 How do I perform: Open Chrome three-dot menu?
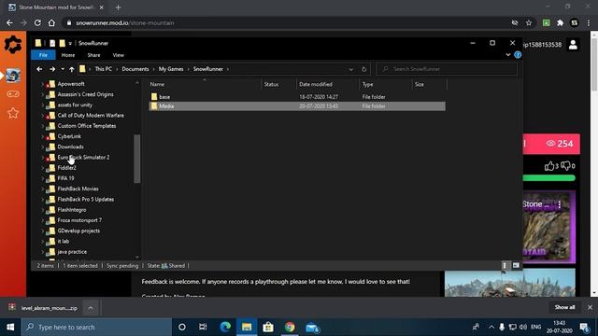click(x=589, y=22)
